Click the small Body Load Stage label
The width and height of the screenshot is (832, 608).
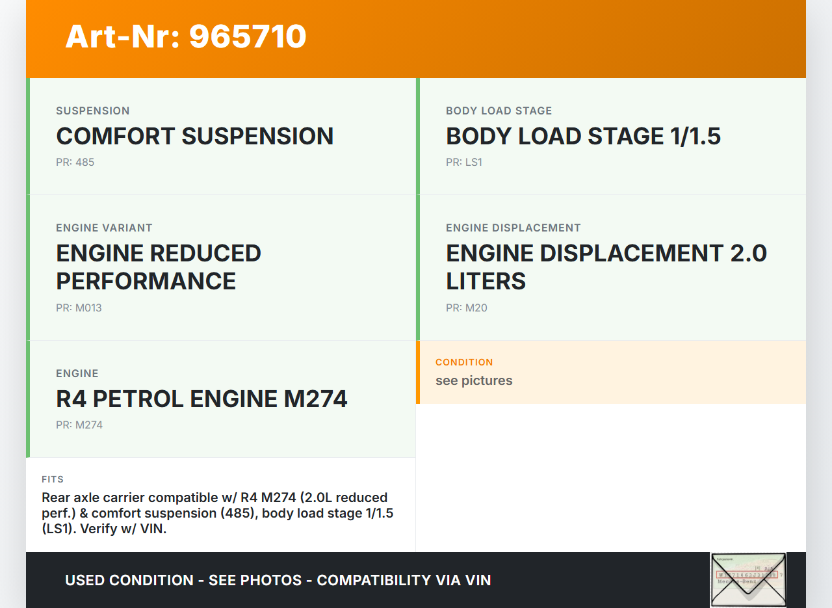[499, 111]
